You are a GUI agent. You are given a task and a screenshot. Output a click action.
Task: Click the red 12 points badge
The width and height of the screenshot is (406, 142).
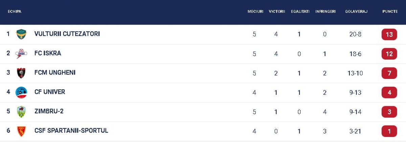pos(389,54)
